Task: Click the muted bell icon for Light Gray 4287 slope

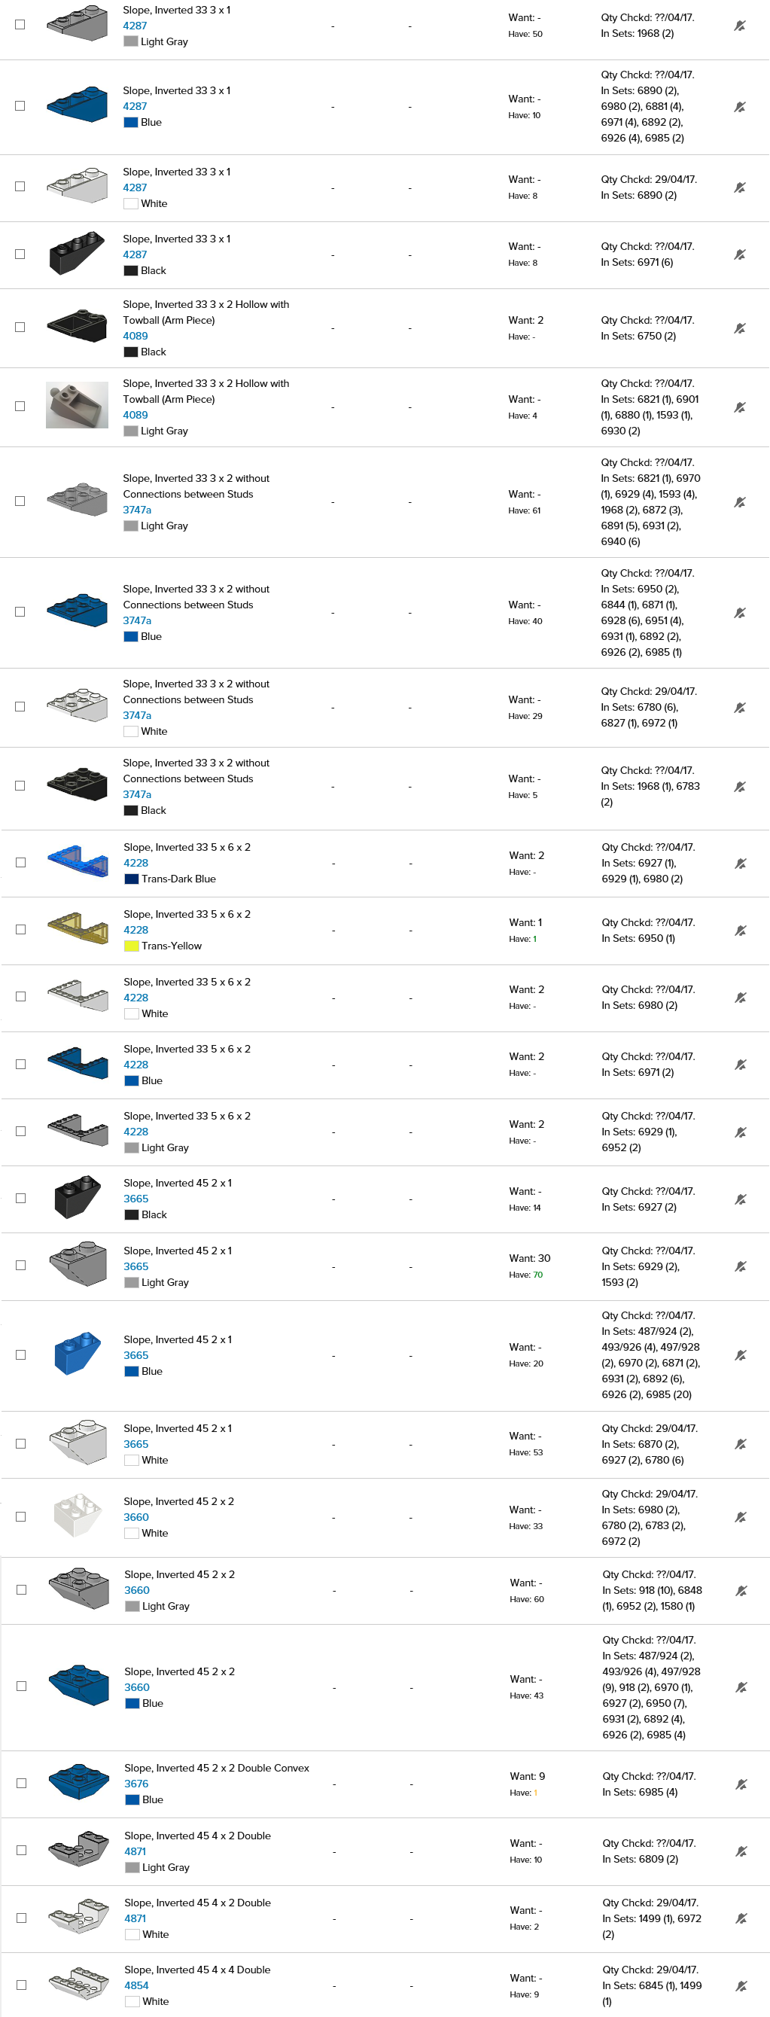Action: pyautogui.click(x=739, y=26)
